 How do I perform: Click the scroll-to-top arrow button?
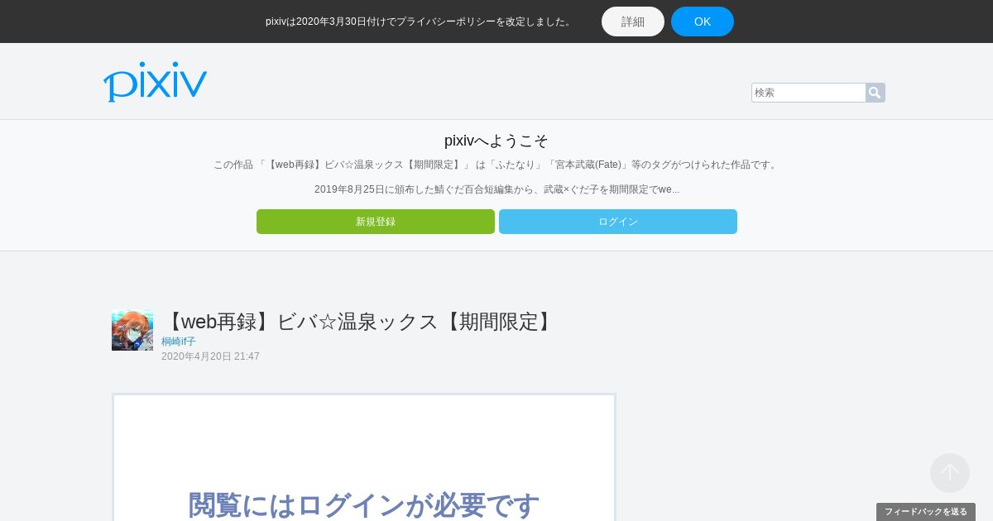point(950,473)
